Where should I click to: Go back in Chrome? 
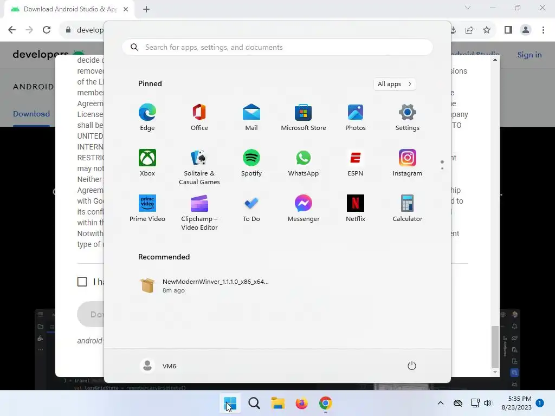(x=12, y=30)
